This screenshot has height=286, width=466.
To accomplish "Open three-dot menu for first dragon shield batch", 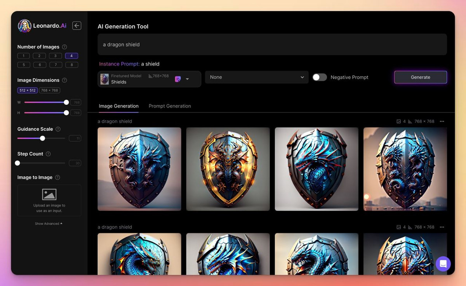I will [x=442, y=121].
